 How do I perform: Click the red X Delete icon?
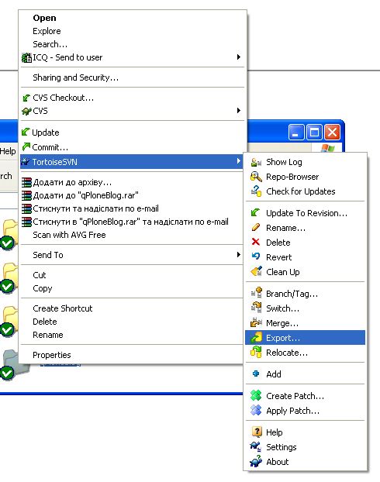pos(256,242)
